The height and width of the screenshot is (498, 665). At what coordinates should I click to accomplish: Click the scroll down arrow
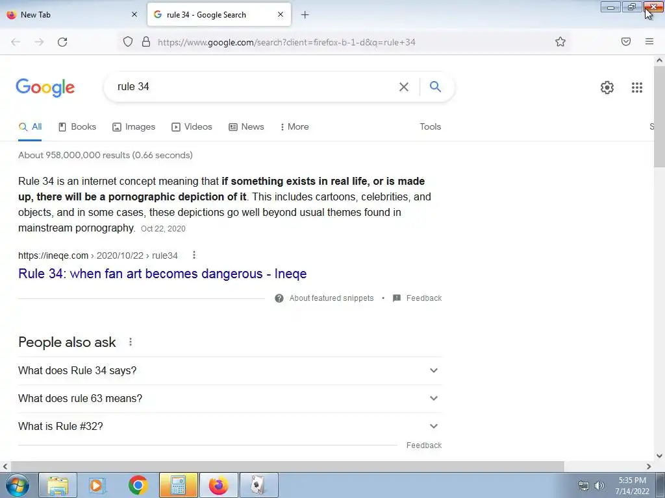(659, 456)
